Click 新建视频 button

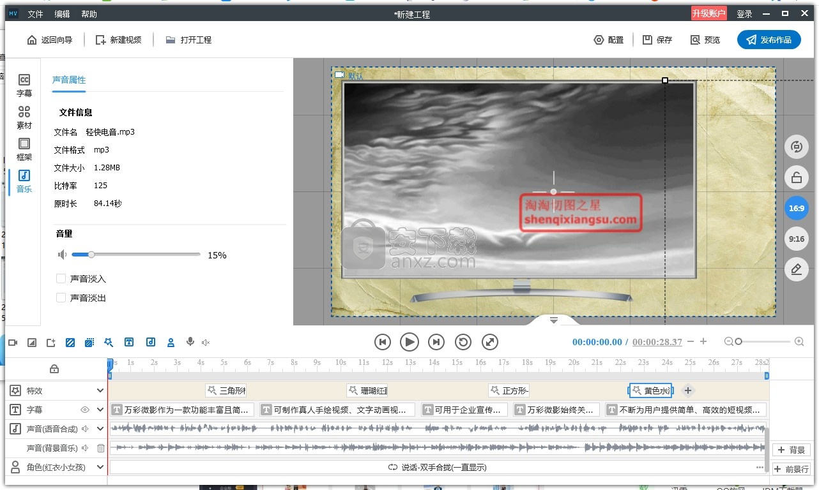119,40
